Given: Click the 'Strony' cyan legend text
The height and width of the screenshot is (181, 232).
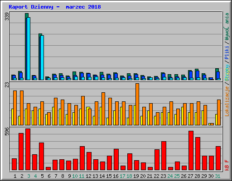Looking at the screenshot, I should tap(227, 72).
